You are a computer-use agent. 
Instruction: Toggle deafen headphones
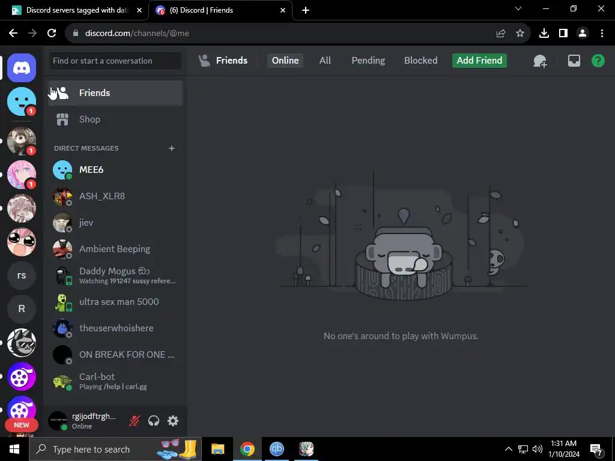coord(154,421)
